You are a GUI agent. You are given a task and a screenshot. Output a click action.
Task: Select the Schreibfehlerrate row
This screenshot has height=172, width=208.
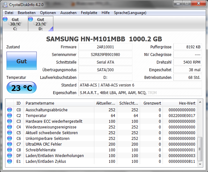coord(101,150)
